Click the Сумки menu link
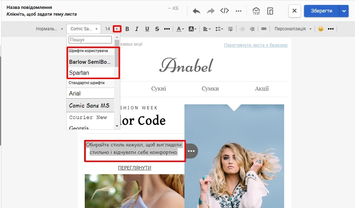The image size is (355, 208). (x=210, y=89)
